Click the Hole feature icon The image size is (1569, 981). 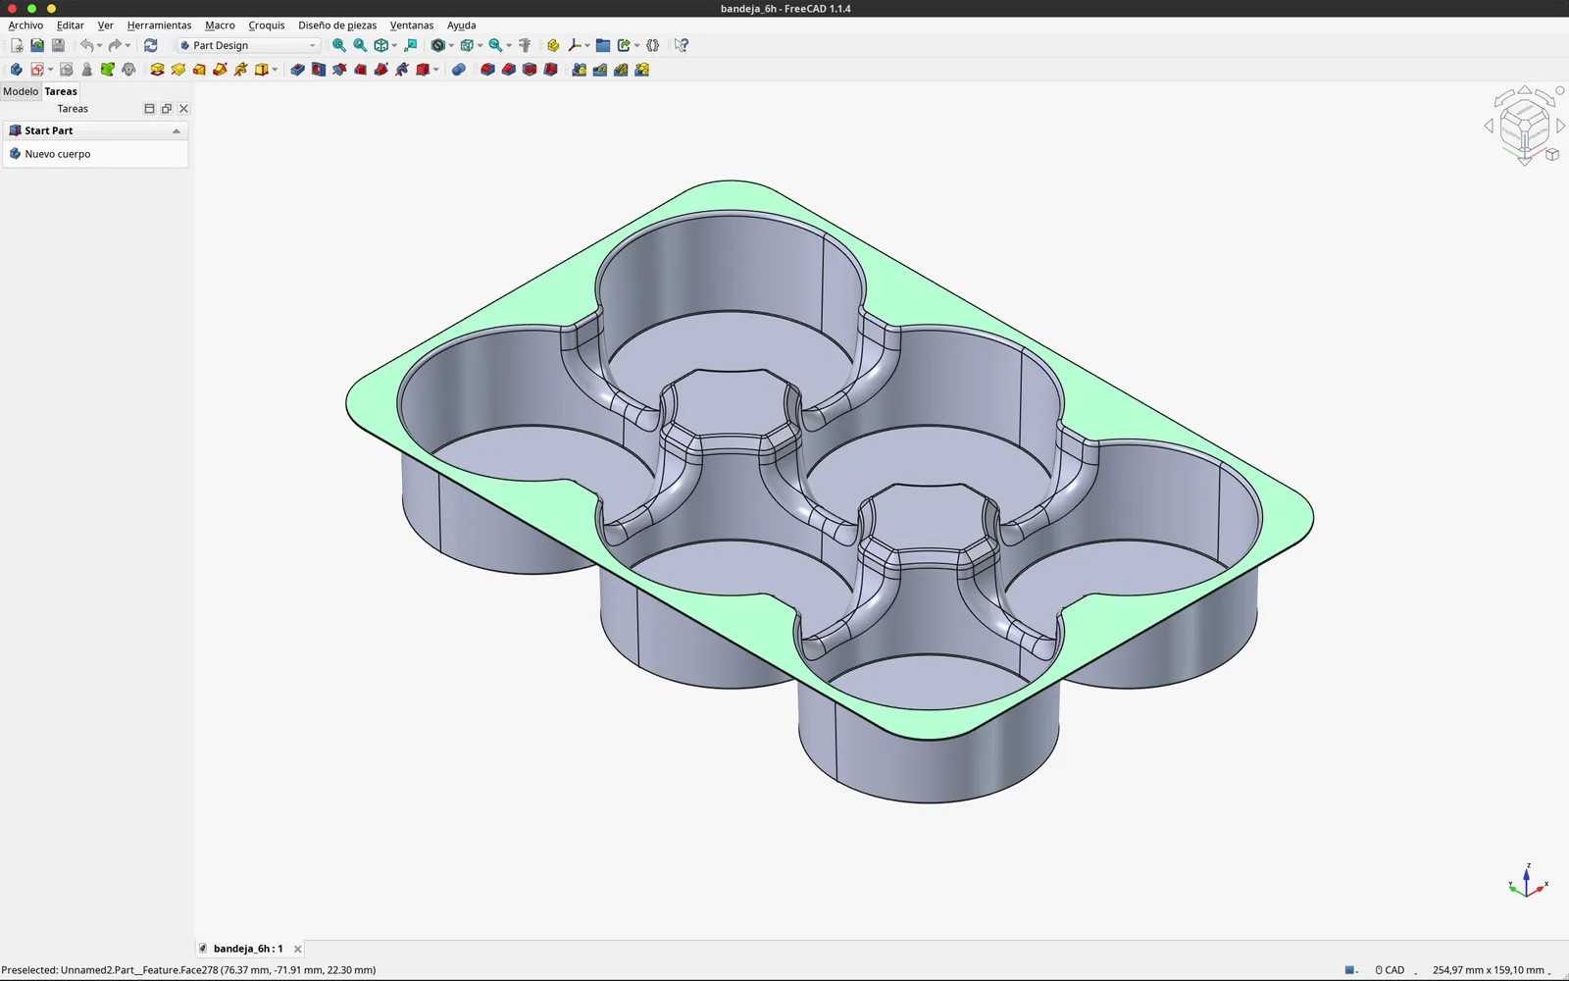point(319,70)
